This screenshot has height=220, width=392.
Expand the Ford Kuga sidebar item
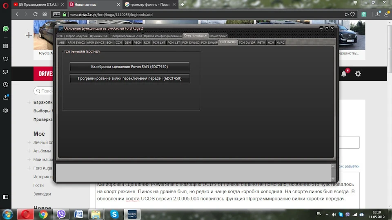point(29,168)
